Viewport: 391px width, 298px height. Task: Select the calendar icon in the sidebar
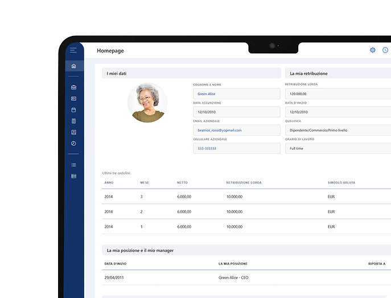73,109
